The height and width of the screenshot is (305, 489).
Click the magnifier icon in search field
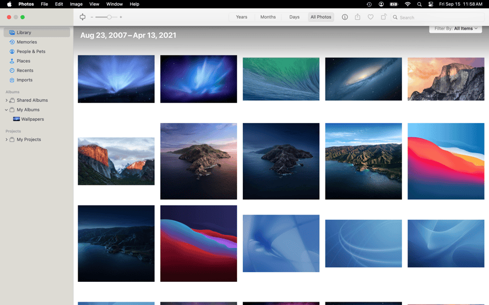tap(395, 18)
